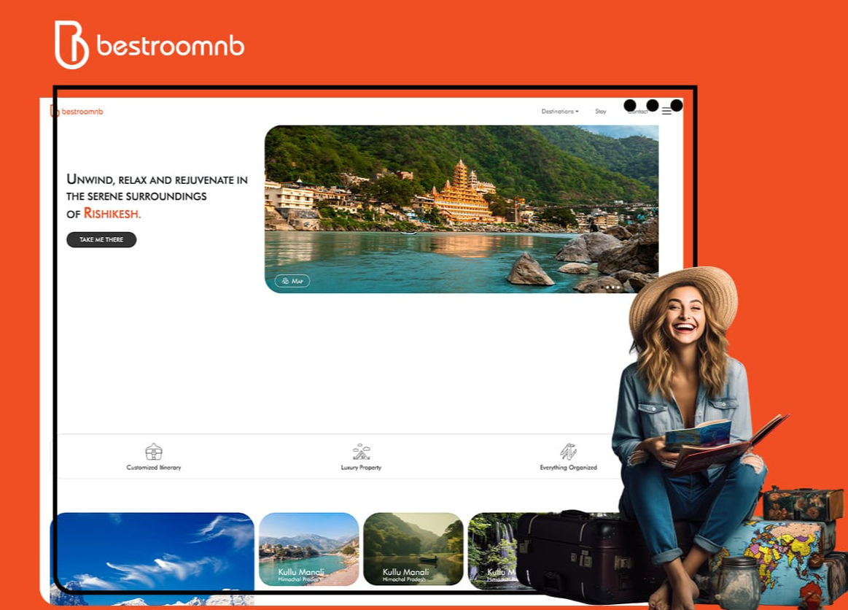The image size is (848, 610).
Task: Click the rightmost black circle icon in the header
Action: pos(677,105)
